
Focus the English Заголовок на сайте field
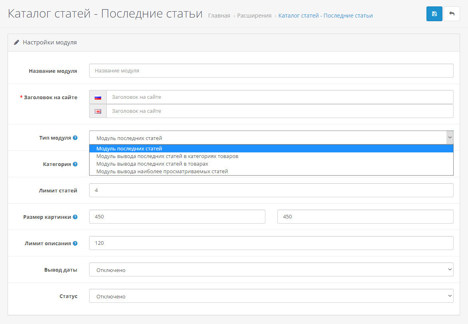[x=280, y=111]
